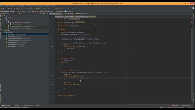Image resolution: width=195 pixels, height=110 pixels.
Task: Collapse the Gradle Scripts node
Action: [2, 32]
